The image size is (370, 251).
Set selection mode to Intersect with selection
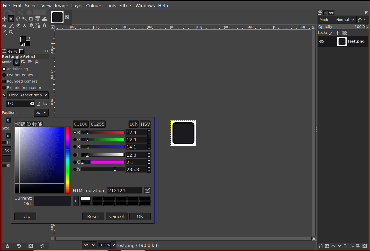tap(37, 62)
